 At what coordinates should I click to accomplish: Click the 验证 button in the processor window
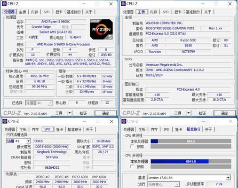pos(83,113)
